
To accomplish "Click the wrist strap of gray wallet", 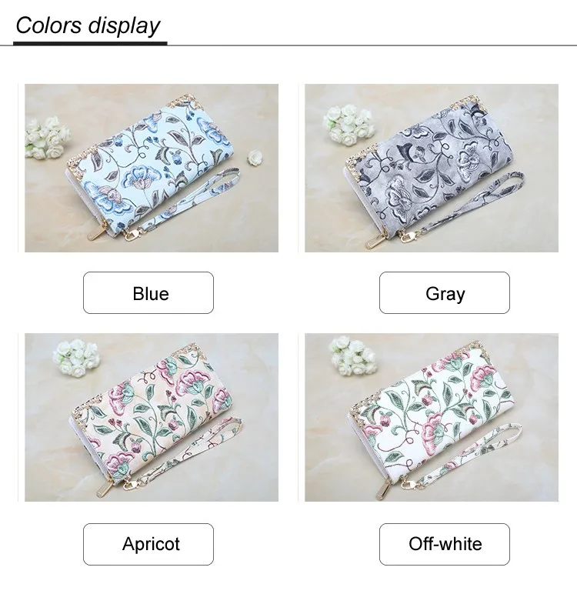I will 460,208.
